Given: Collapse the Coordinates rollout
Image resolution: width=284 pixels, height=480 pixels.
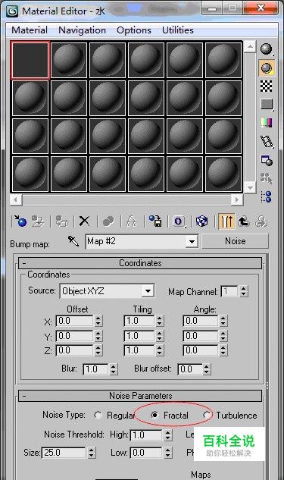Looking at the screenshot, I should point(140,263).
